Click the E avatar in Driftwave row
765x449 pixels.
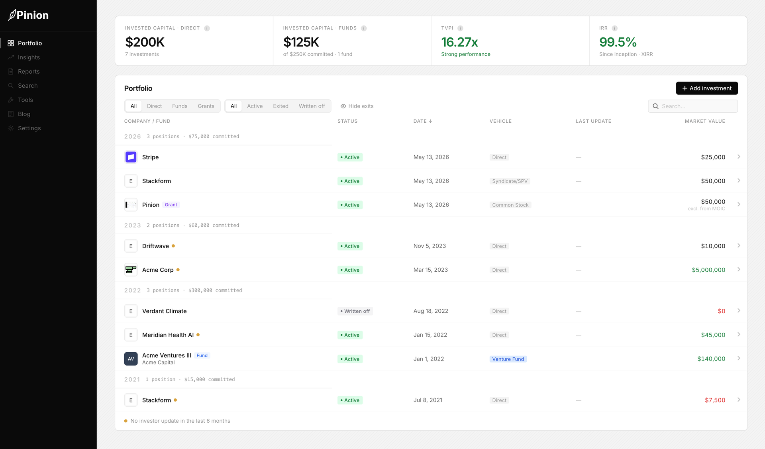pos(131,246)
